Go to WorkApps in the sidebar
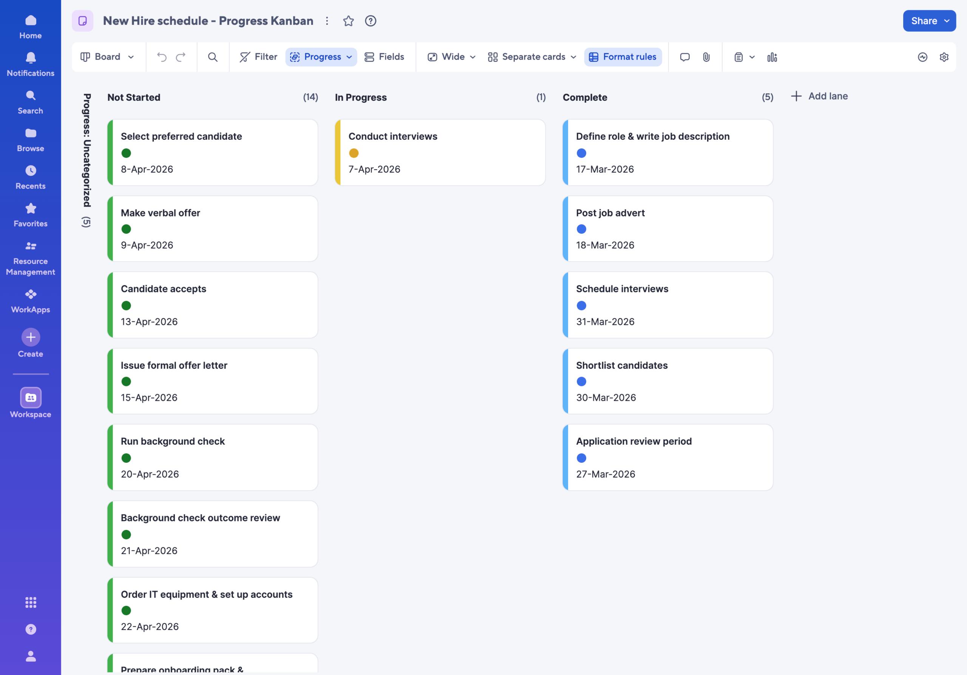The width and height of the screenshot is (967, 675). pyautogui.click(x=30, y=301)
